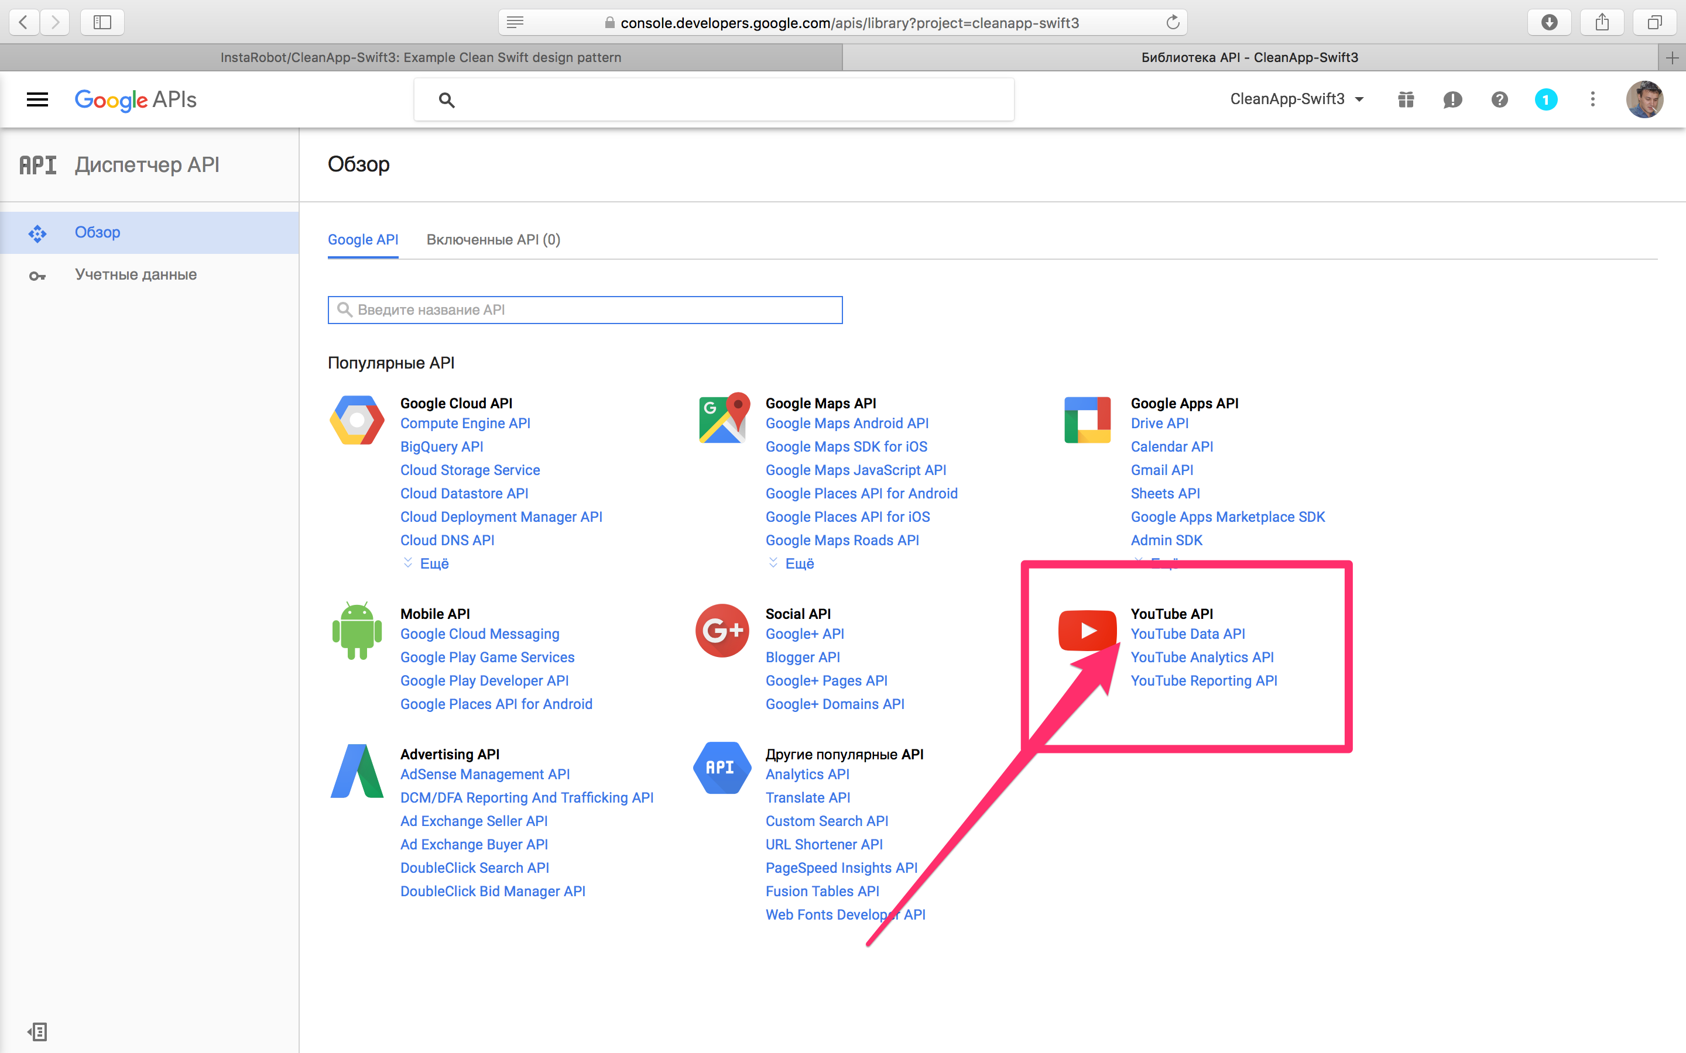The width and height of the screenshot is (1686, 1053).
Task: Open the feedback exclamation icon
Action: pyautogui.click(x=1452, y=99)
